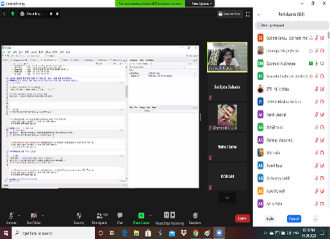Click the green encryption shield icon
The width and height of the screenshot is (330, 239).
coord(13,14)
